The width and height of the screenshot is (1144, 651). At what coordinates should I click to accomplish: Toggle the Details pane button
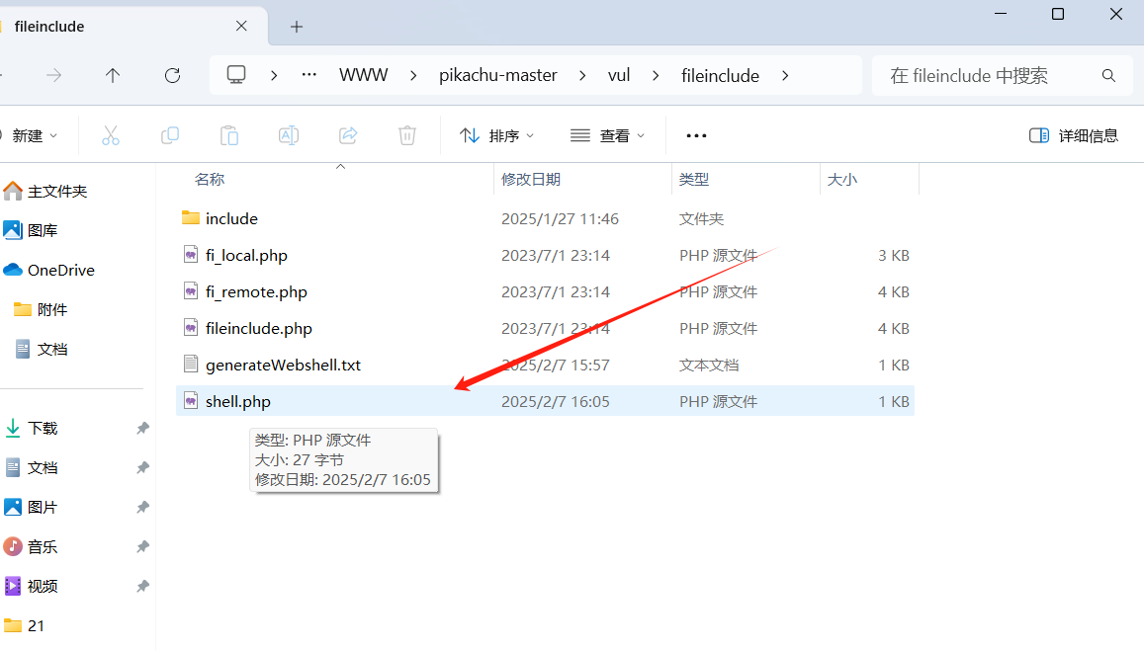click(1073, 135)
